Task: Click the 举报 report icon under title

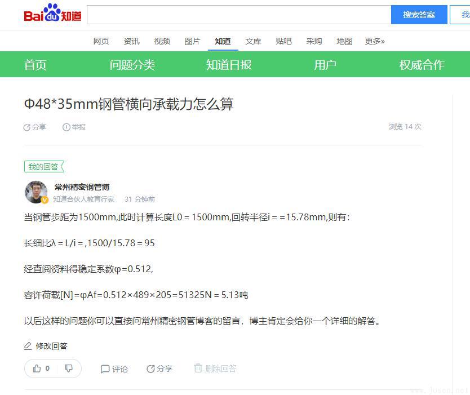Action: click(x=66, y=127)
